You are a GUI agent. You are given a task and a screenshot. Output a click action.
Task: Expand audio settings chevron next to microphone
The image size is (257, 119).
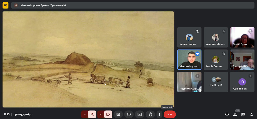coord(85,114)
